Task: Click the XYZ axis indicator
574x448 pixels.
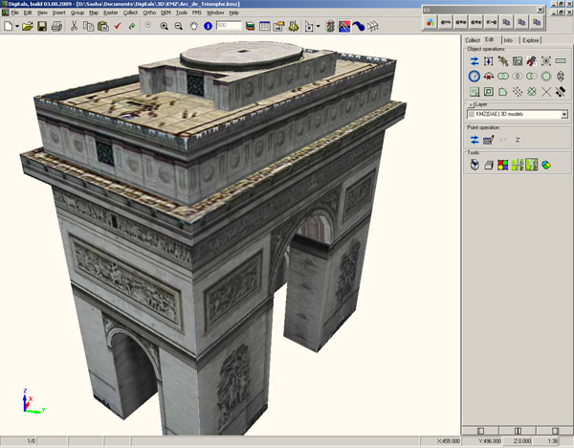Action: 33,401
